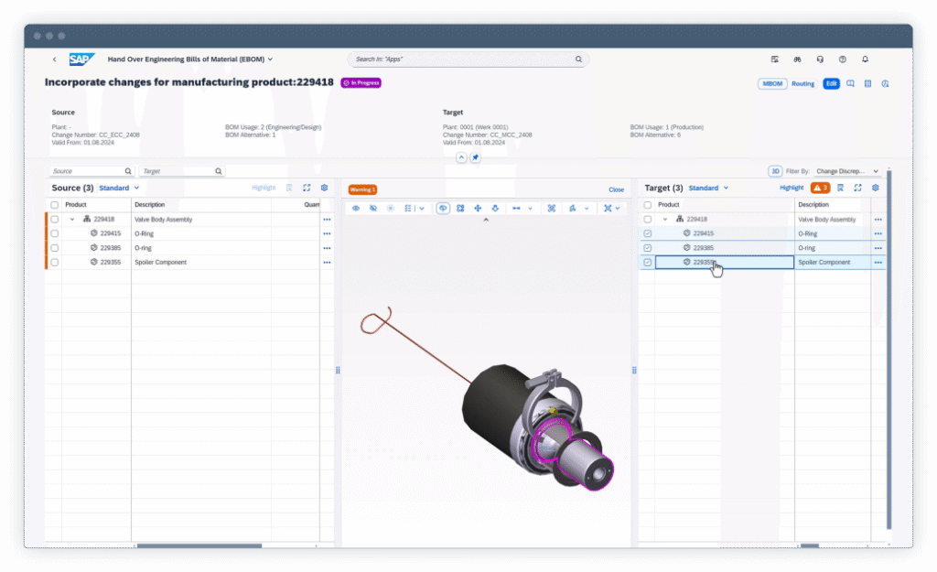This screenshot has width=937, height=572.
Task: Open the Filter By Change Discrepancies dropdown
Action: pos(846,171)
